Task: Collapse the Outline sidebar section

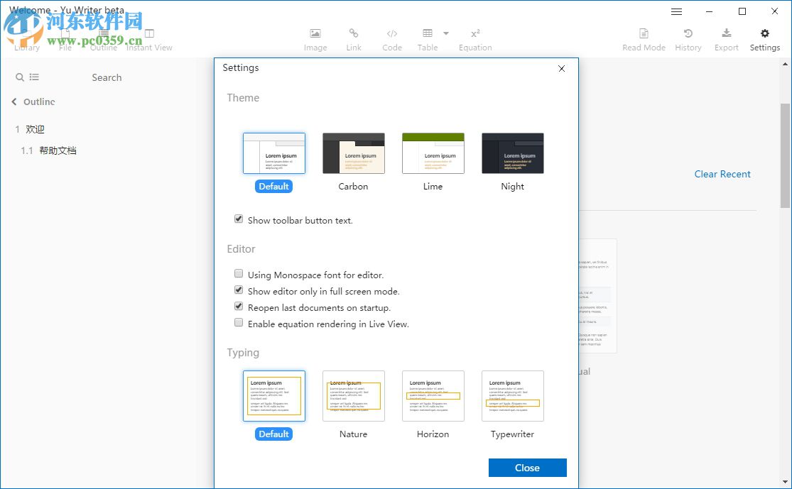Action: click(x=15, y=101)
